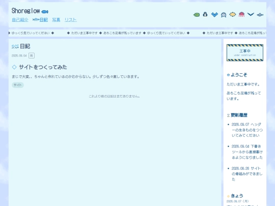Viewport: 275px width, 206px height.
Task: Click the 更新履歴 sidebar heading
Action: [x=239, y=115]
